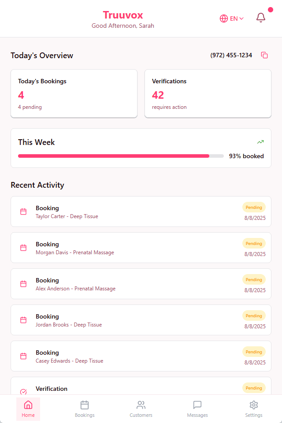Click the green trend arrow on This Week card
The width and height of the screenshot is (282, 423).
[x=260, y=142]
